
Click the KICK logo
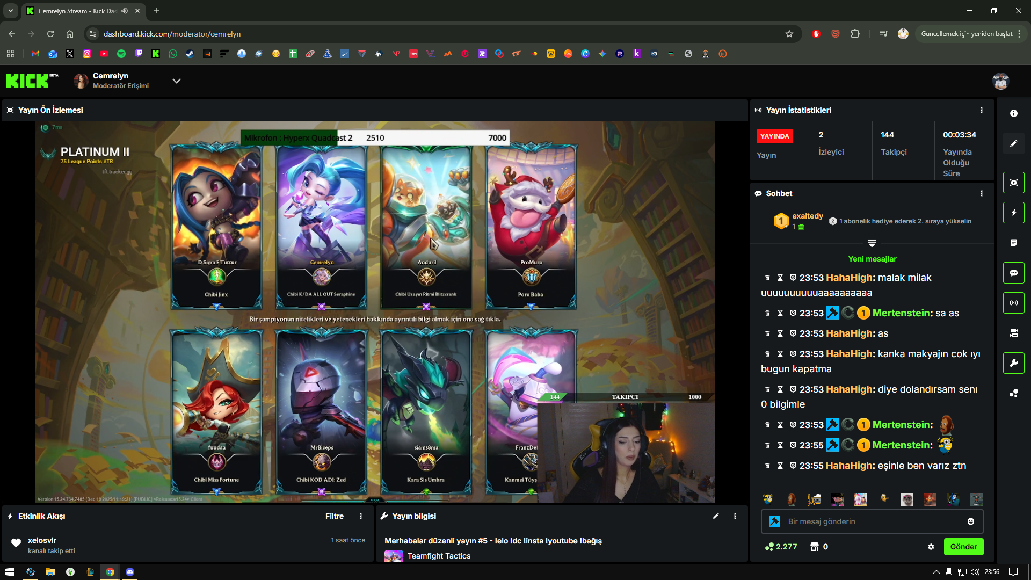(x=32, y=81)
